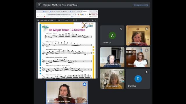Click the PDF download icon
This screenshot has height=104, width=186.
coord(90,20)
